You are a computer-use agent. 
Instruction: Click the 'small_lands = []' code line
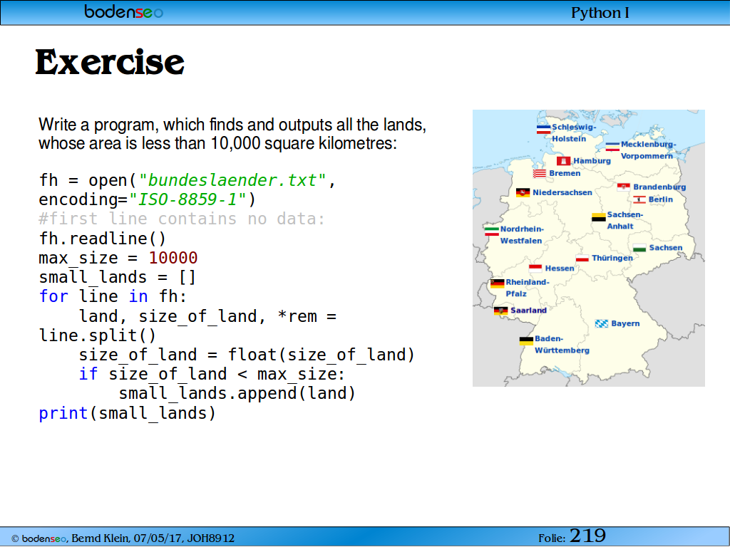(x=118, y=277)
